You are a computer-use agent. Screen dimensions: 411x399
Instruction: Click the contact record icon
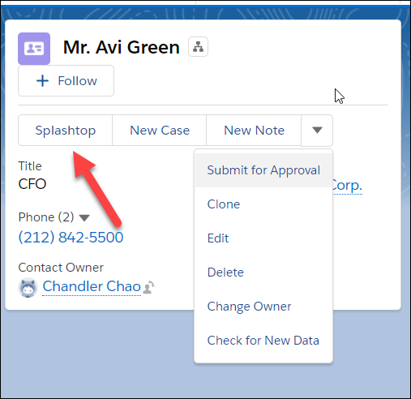coord(34,49)
